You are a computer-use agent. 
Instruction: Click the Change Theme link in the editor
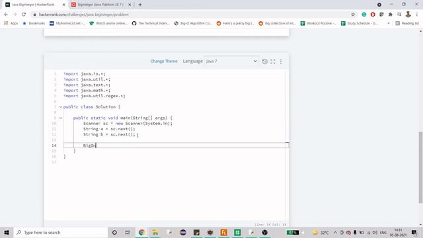click(x=164, y=61)
